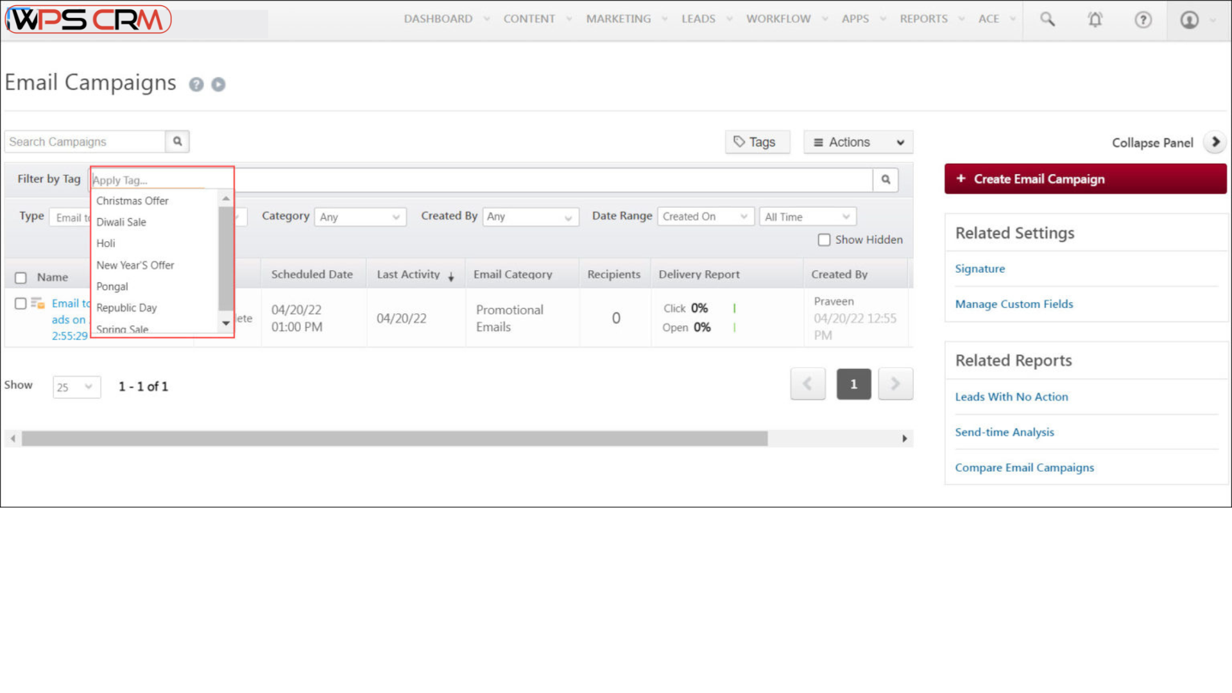Open the user profile account icon
This screenshot has height=693, width=1232.
(x=1190, y=20)
